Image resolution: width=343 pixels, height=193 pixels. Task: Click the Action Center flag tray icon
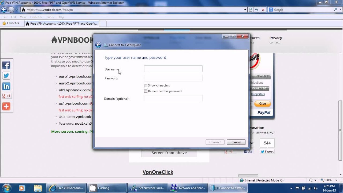tap(297, 188)
